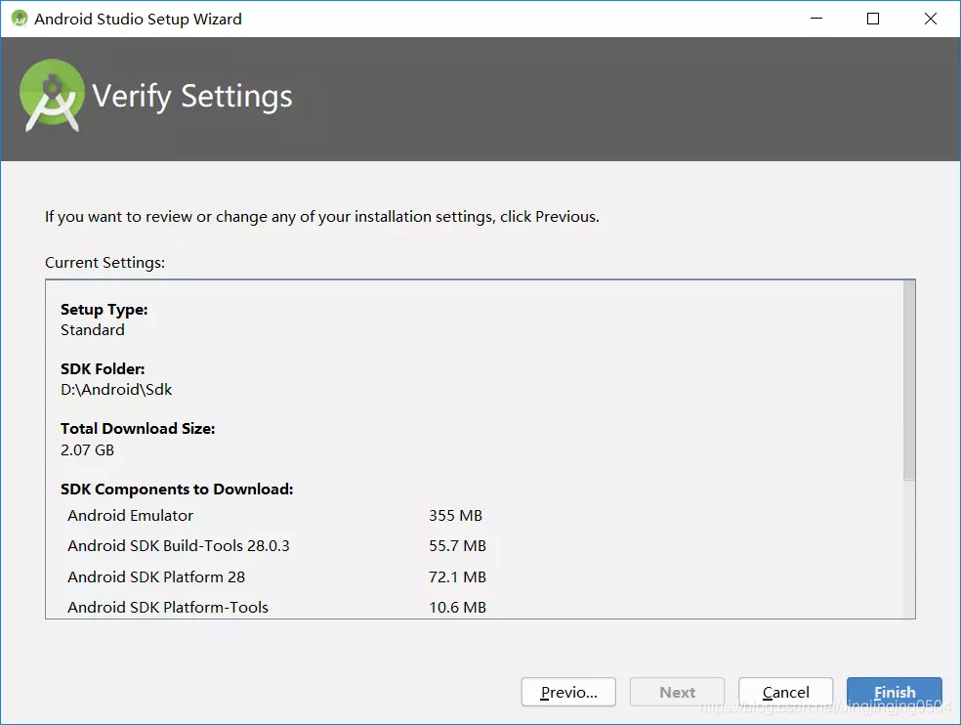Screen dimensions: 961x725
Task: Click the 'Total Download Size:' heading
Action: click(x=138, y=428)
